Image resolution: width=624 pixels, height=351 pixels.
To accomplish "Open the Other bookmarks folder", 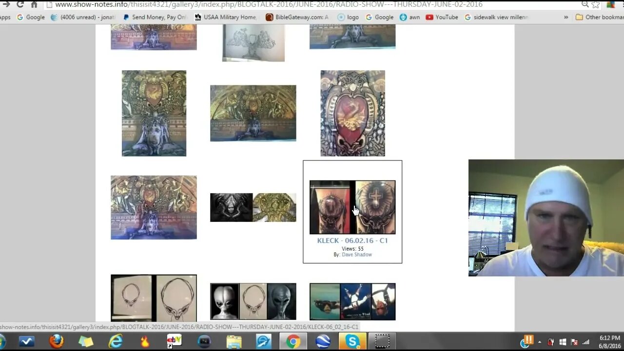I will tap(600, 17).
